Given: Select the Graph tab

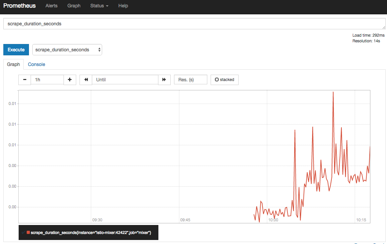Looking at the screenshot, I should pyautogui.click(x=14, y=64).
